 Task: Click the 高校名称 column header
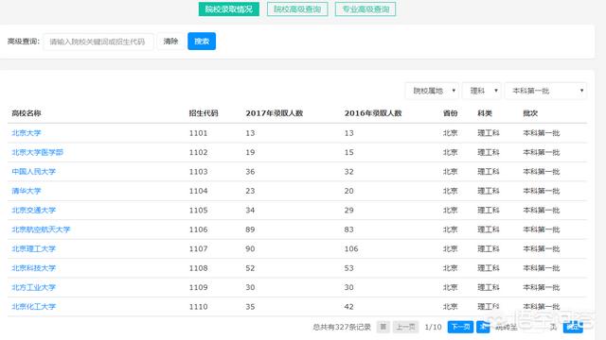(27, 113)
